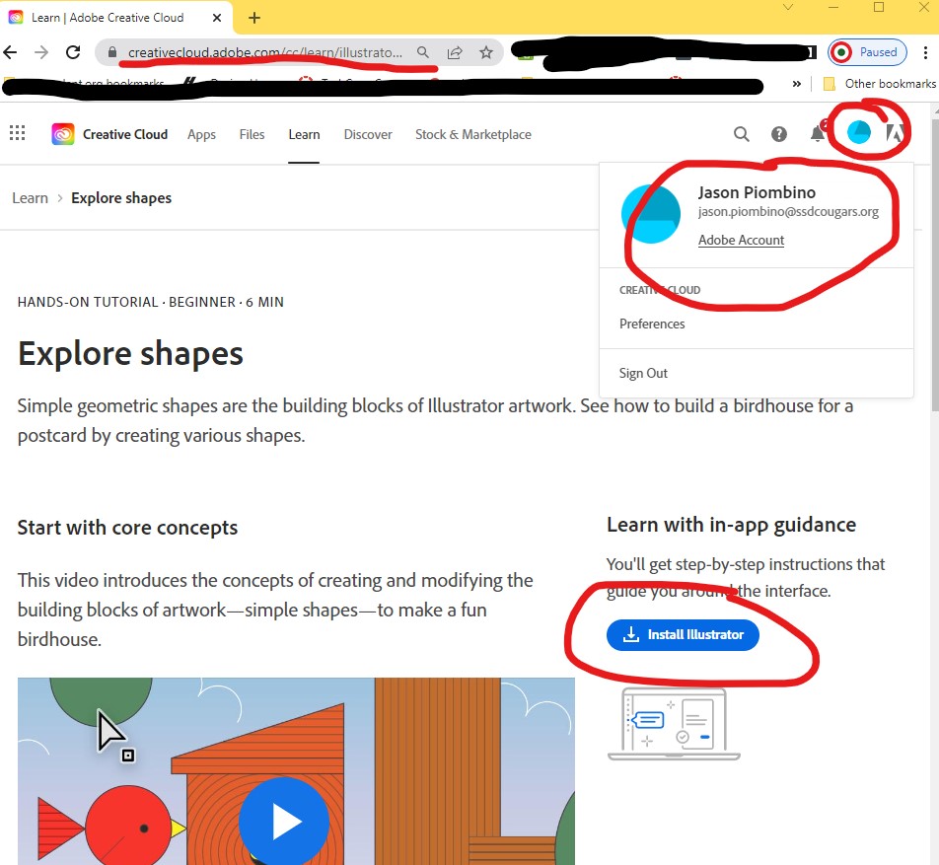Reload the page
Image resolution: width=939 pixels, height=865 pixels.
tap(73, 52)
